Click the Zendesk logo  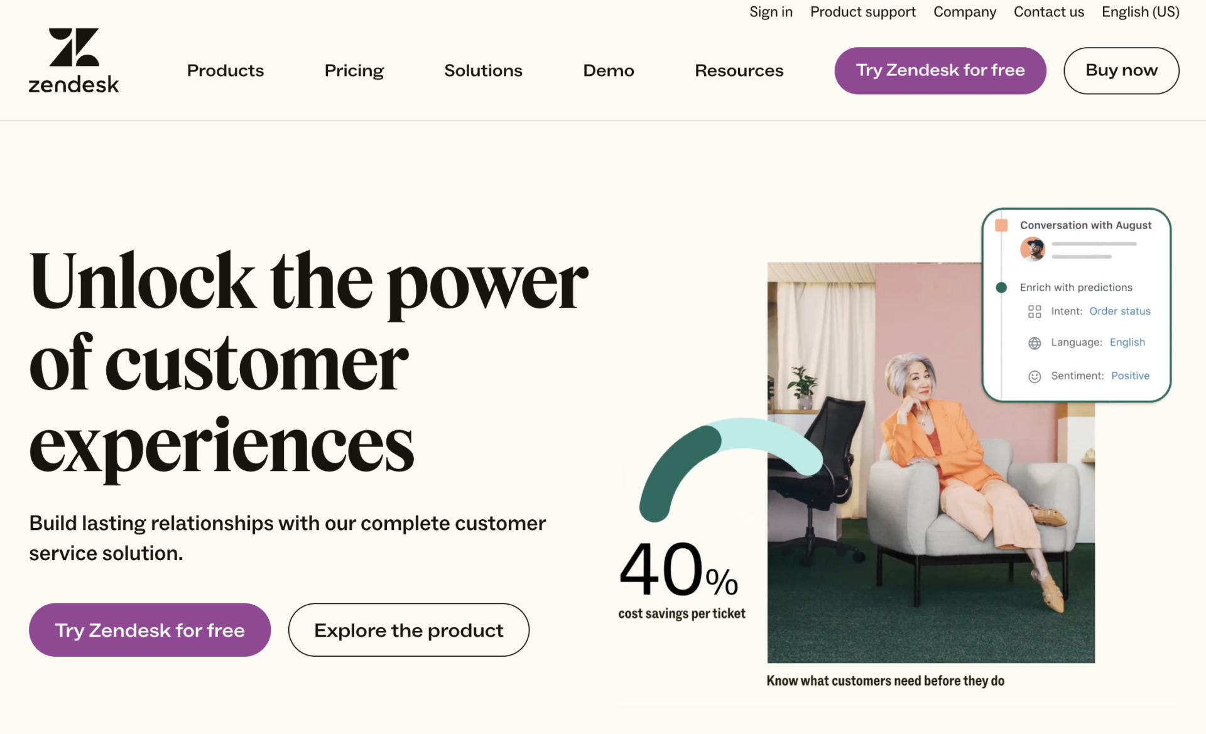[73, 61]
